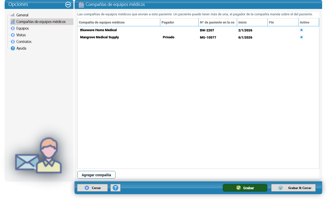Screen dimensions: 328x200
Task: Click the Grabar & Cerrar button
Action: [293, 188]
